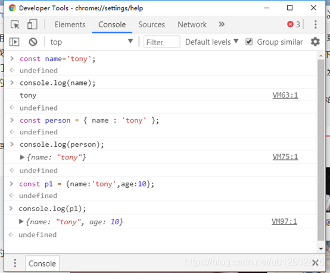Open the Sources tab
Viewport: 330px width, 273px height.
point(151,24)
